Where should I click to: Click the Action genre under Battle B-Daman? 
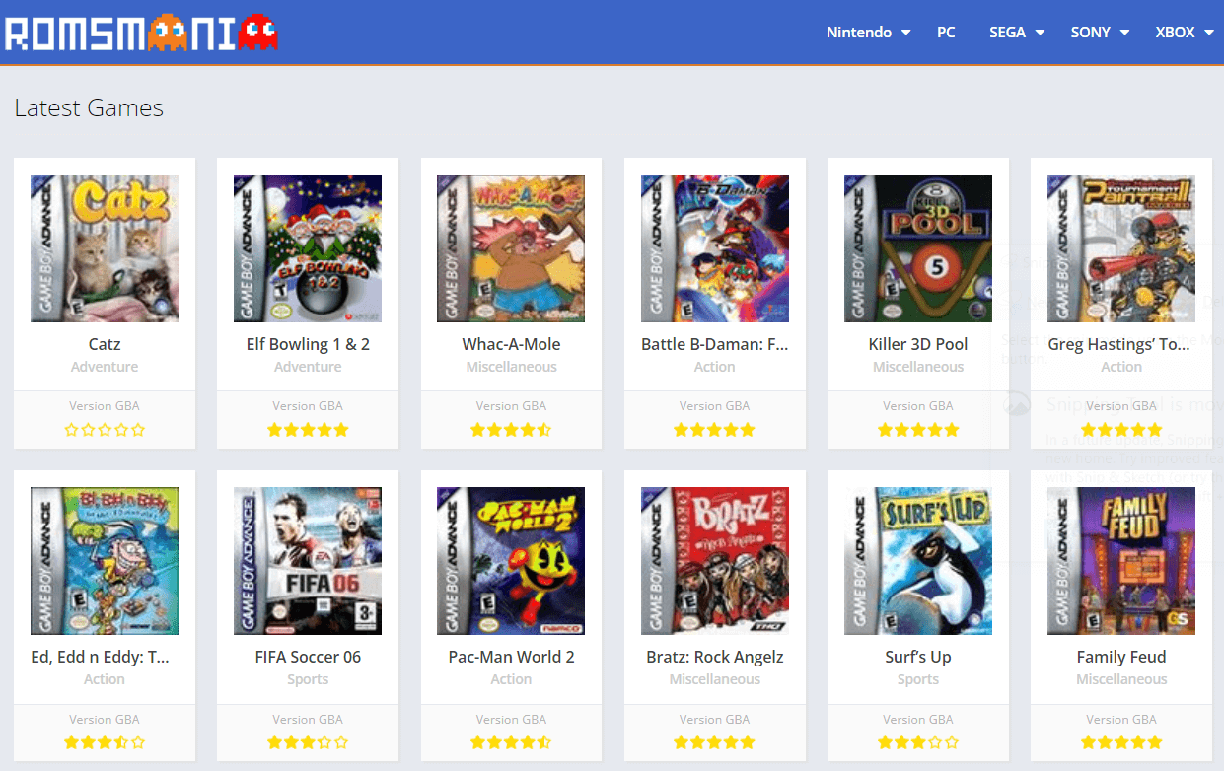(715, 367)
